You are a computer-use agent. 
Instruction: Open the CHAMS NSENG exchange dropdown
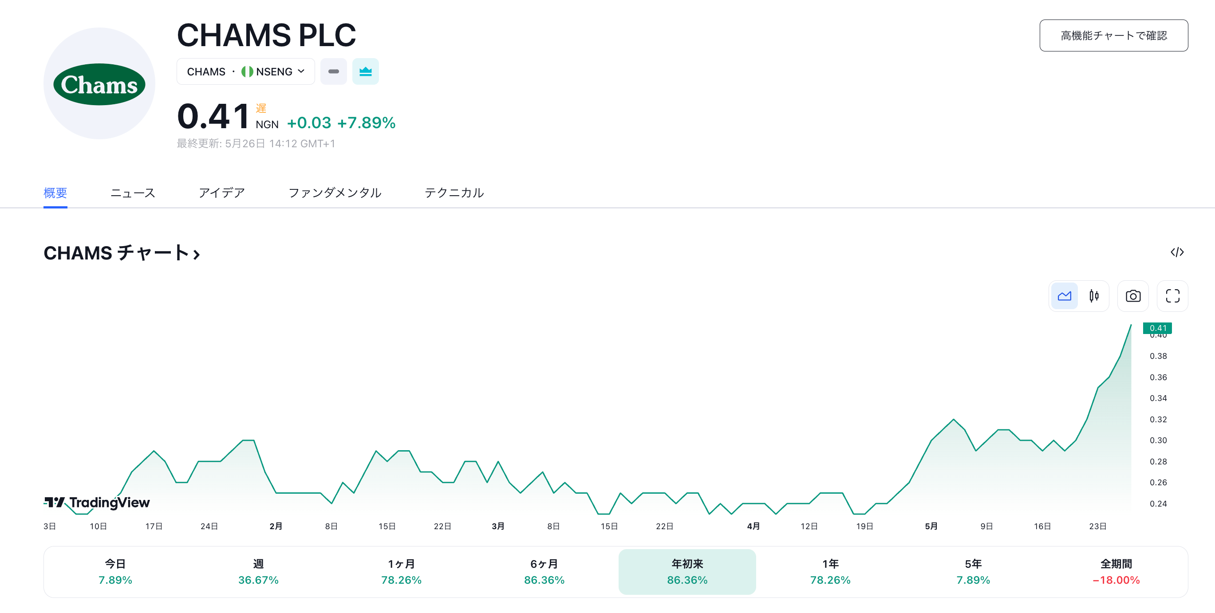(x=245, y=72)
